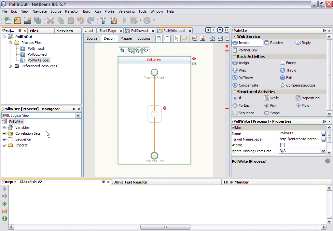
Task: Click the Sequence activity in the Palette
Action: (246, 113)
